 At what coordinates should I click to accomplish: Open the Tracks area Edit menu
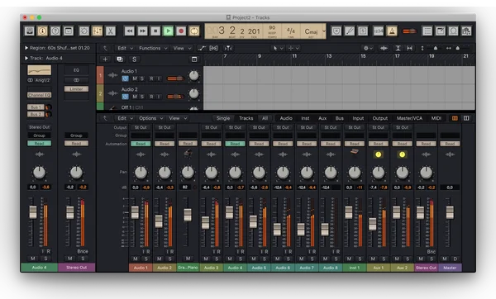125,48
